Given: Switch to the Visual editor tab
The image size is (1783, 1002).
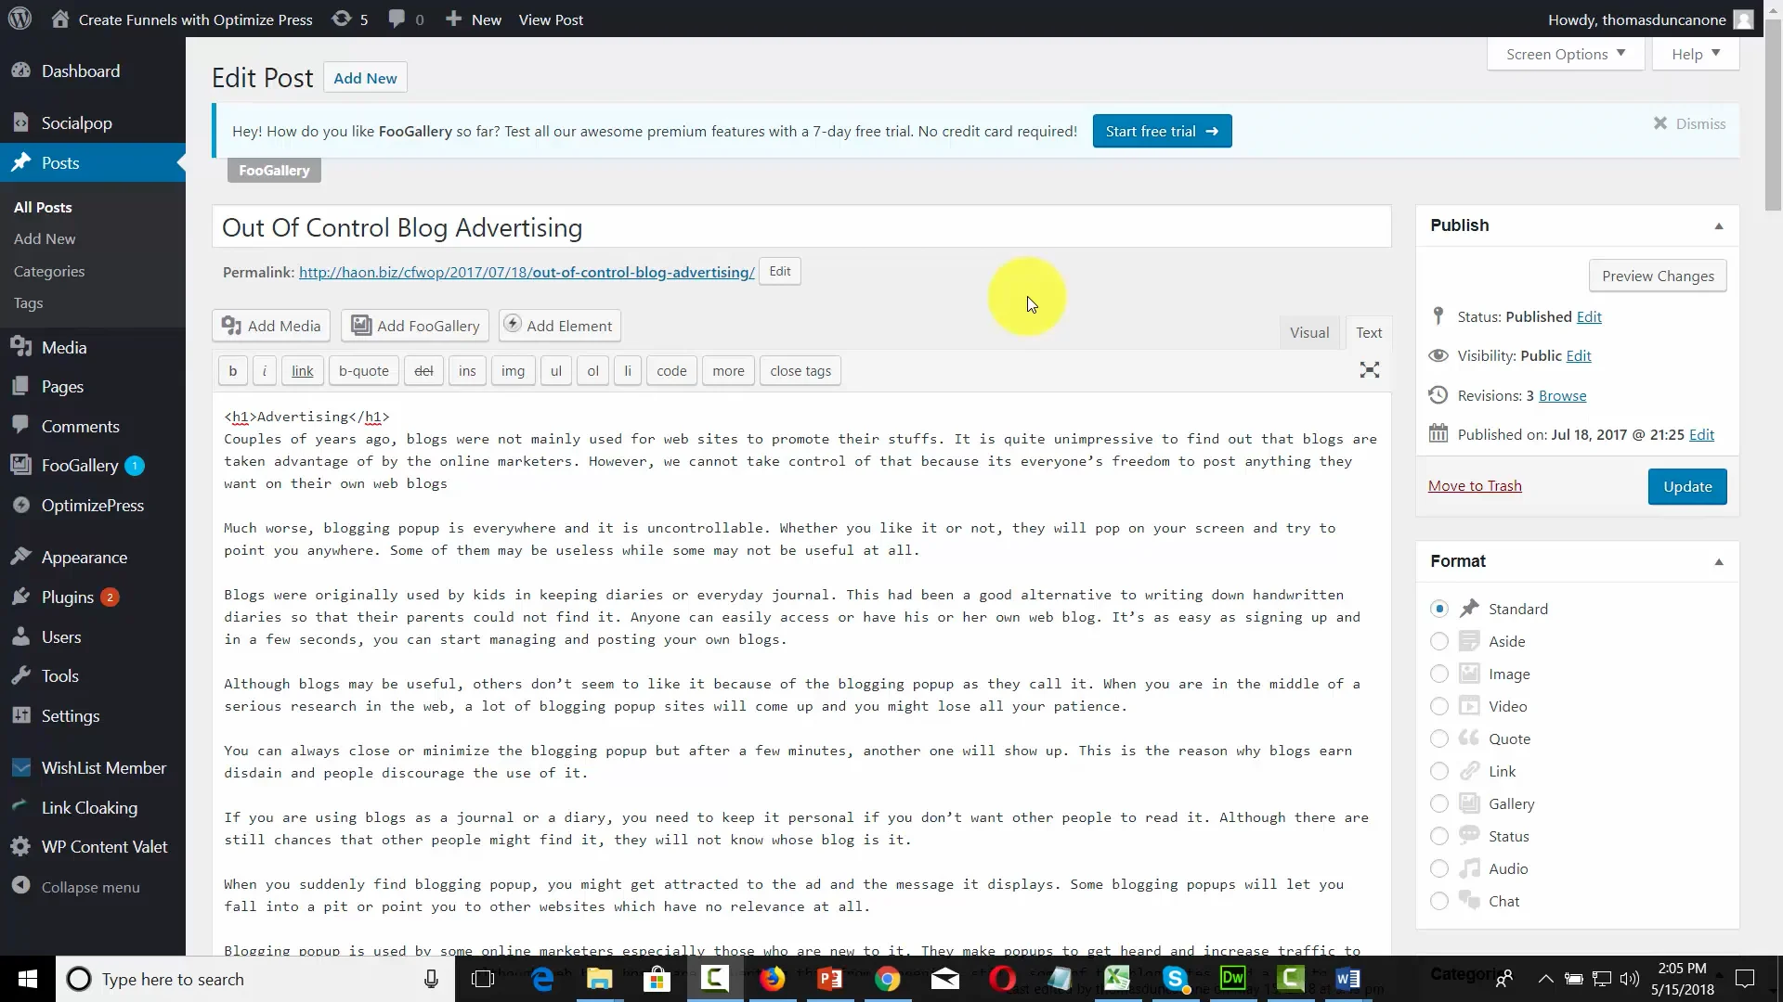Looking at the screenshot, I should pyautogui.click(x=1308, y=333).
